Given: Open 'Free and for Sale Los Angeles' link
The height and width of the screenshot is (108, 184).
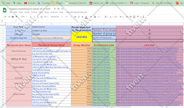Looking at the screenshot, I should (x=44, y=59).
